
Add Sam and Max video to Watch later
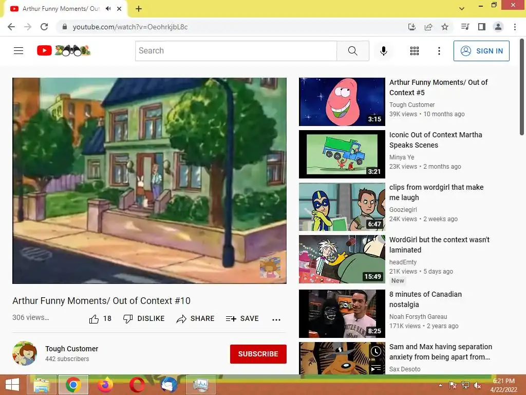click(375, 351)
